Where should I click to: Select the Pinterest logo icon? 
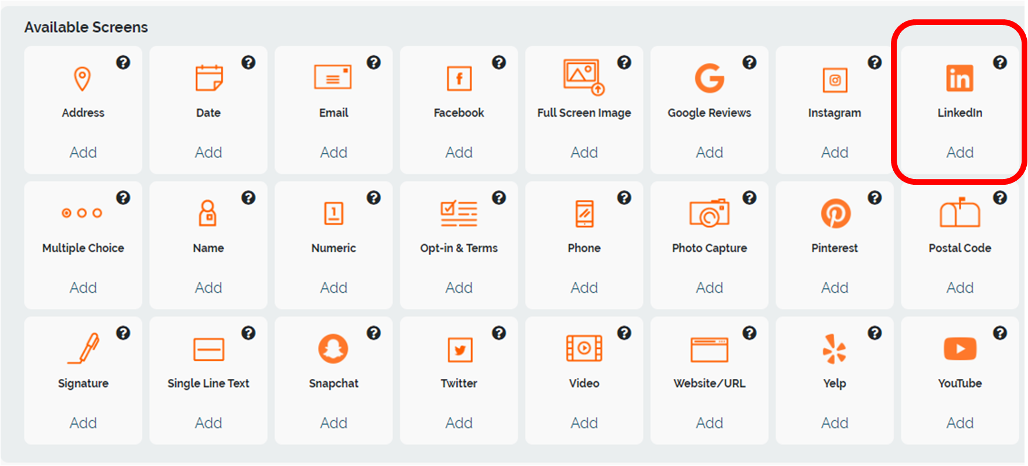point(835,213)
